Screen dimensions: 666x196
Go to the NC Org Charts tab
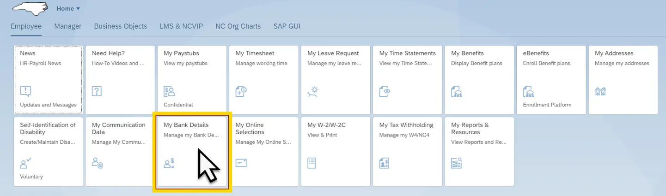pyautogui.click(x=238, y=26)
